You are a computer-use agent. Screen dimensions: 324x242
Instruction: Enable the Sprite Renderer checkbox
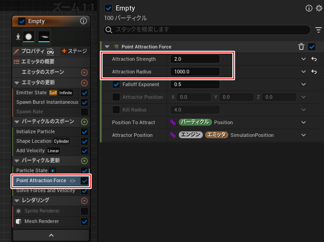click(84, 211)
